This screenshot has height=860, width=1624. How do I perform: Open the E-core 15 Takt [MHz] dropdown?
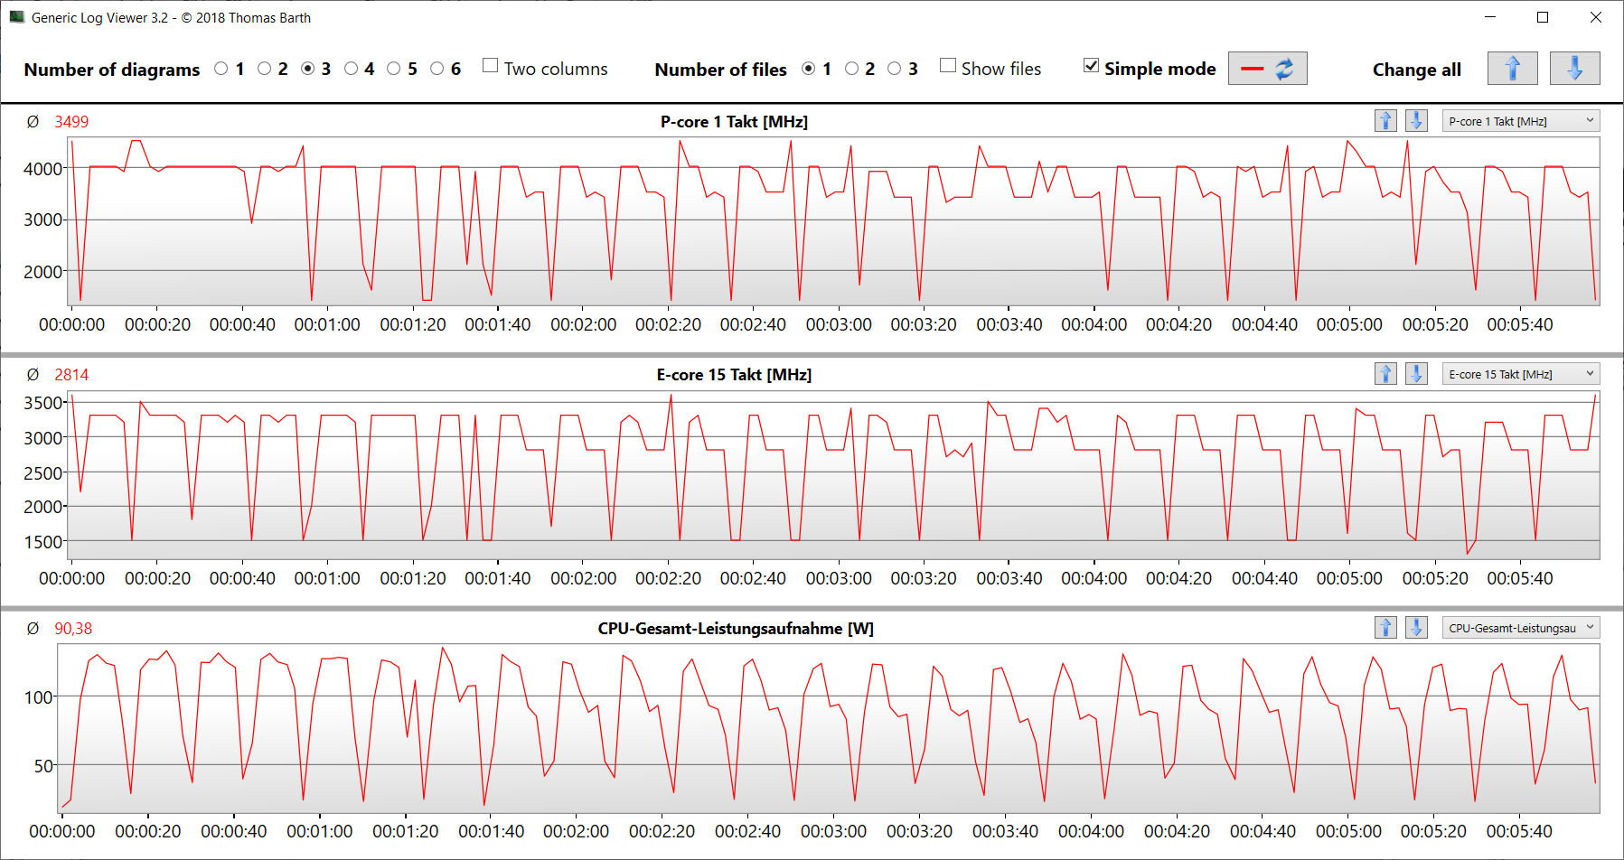pyautogui.click(x=1520, y=374)
